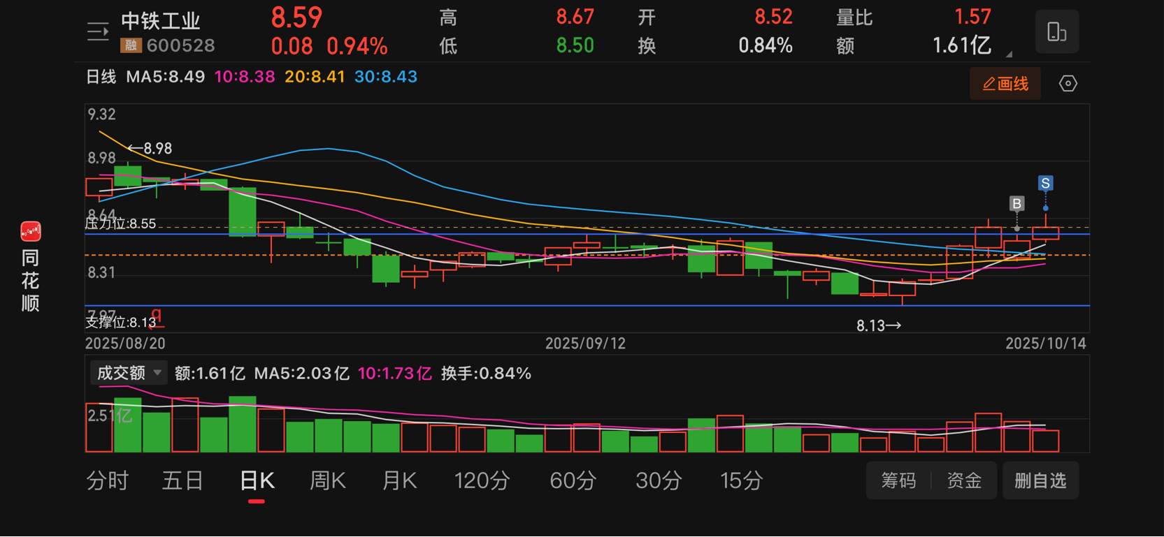Click the blue 30:8.43 MA value
Image resolution: width=1164 pixels, height=537 pixels.
click(386, 77)
